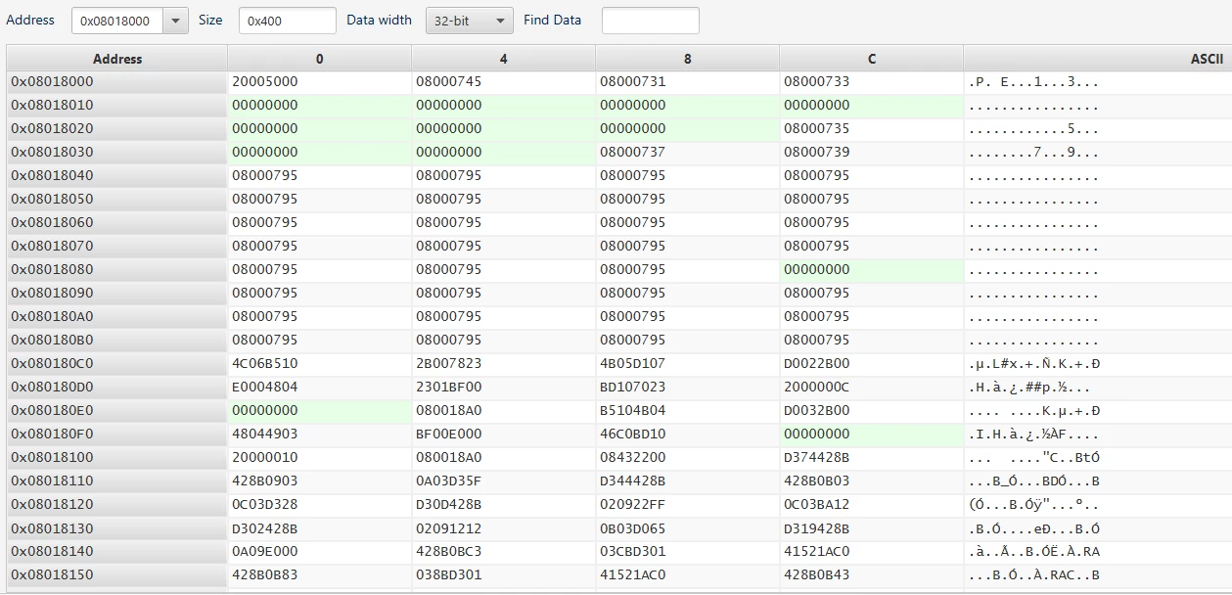Click the cell with value 4C06B510
1232x595 pixels.
[x=320, y=364]
